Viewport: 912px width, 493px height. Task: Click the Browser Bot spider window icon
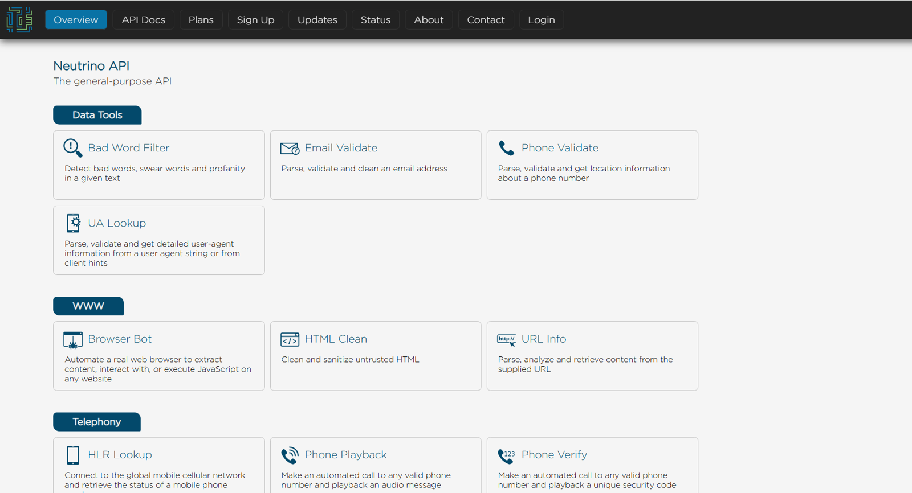pyautogui.click(x=73, y=340)
